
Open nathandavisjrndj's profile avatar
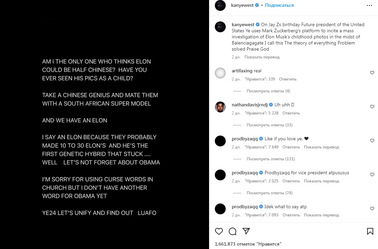coord(220,107)
